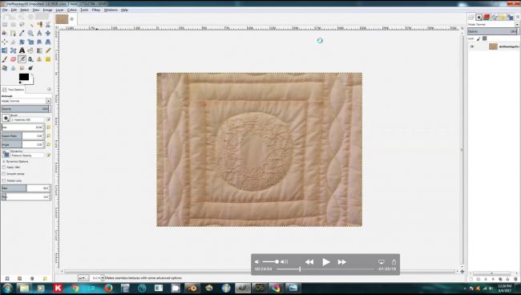Select the Eraser tool
The width and height of the screenshot is (521, 295).
coord(14,59)
